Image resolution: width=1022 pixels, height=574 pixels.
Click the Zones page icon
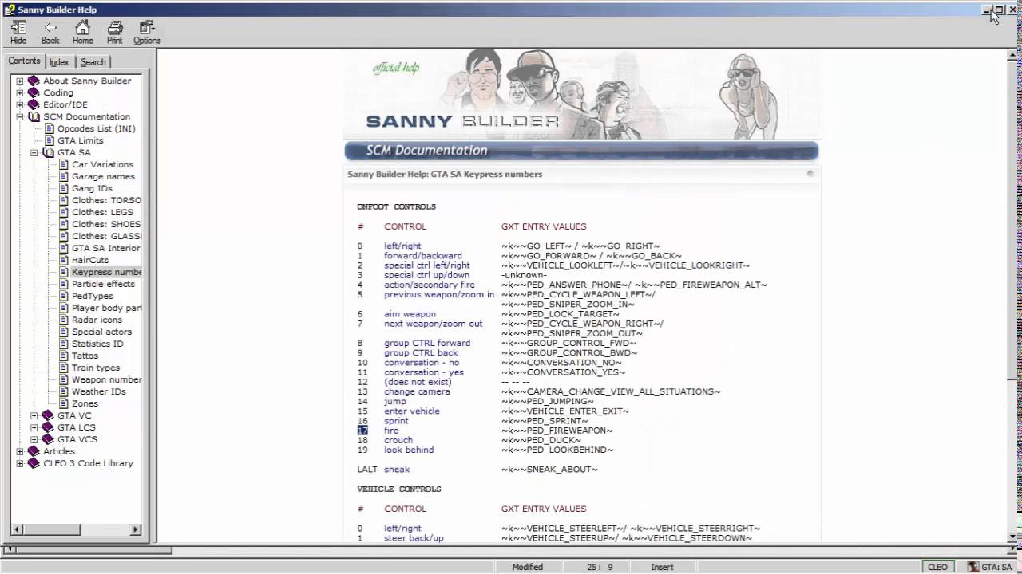click(x=64, y=403)
